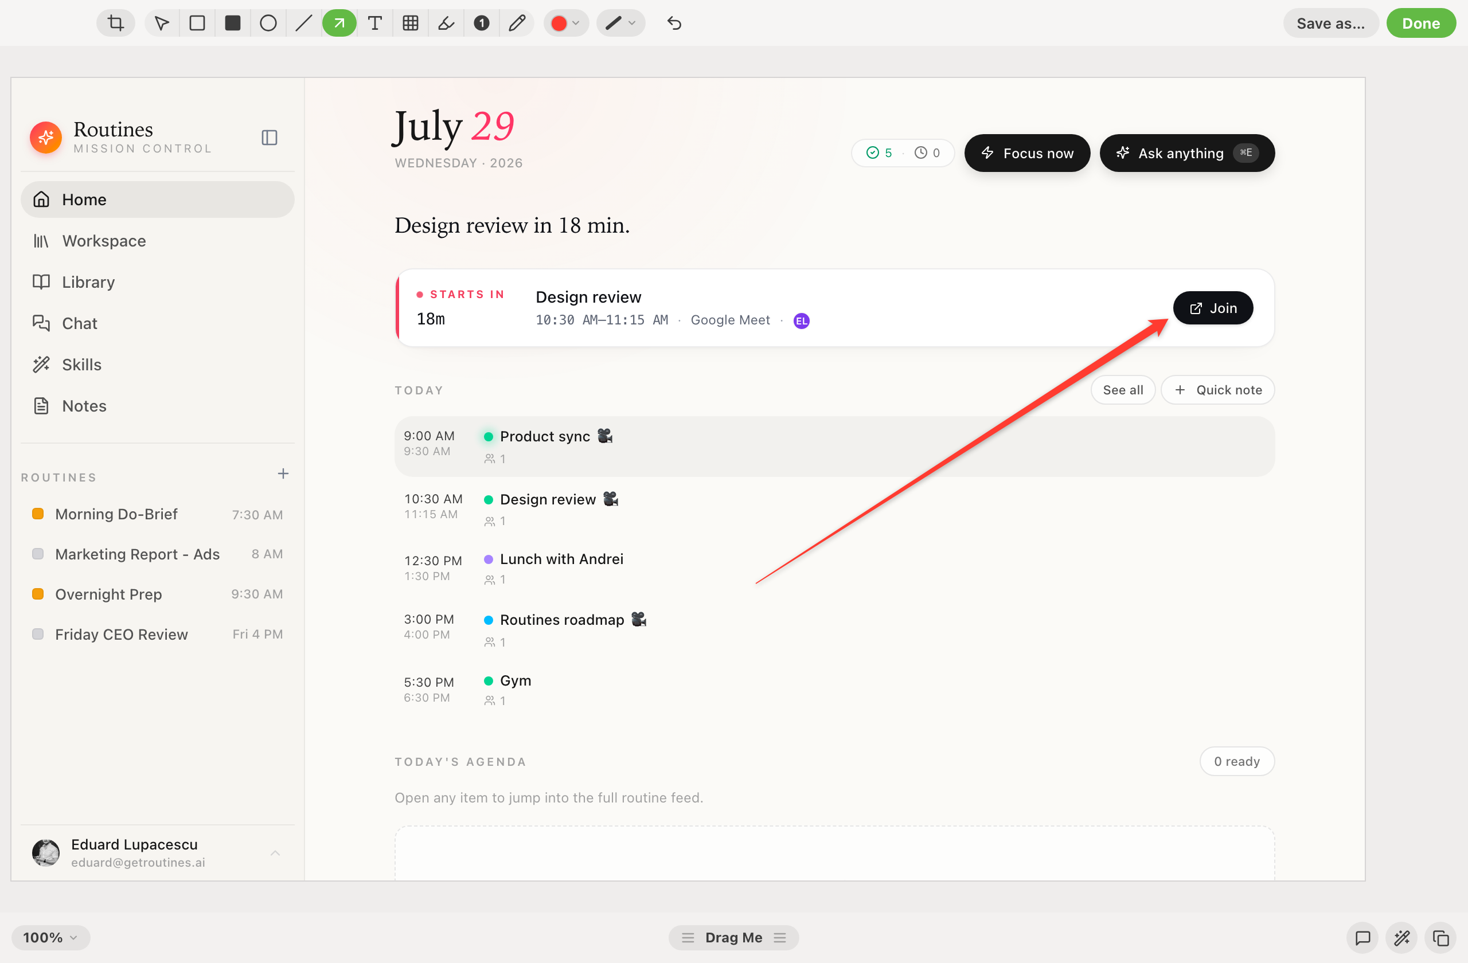Select the ellipse tool

268,24
